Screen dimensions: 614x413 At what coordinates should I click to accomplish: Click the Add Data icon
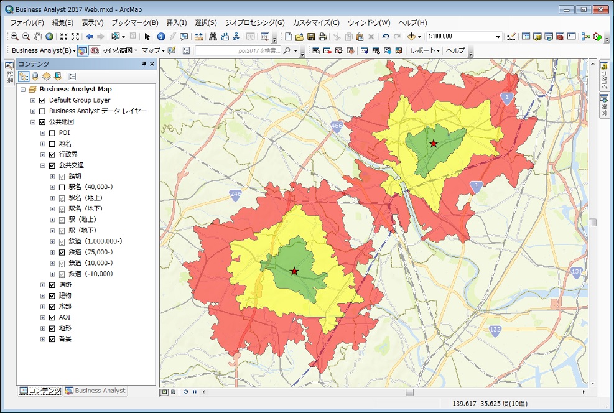(411, 37)
